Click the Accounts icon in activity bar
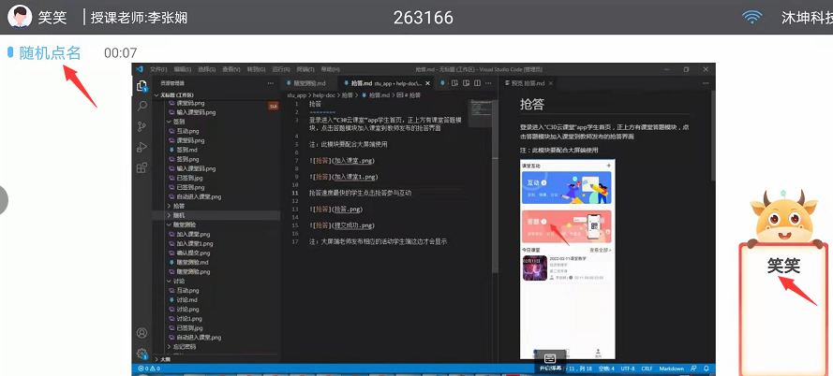Image resolution: width=833 pixels, height=376 pixels. 142,333
